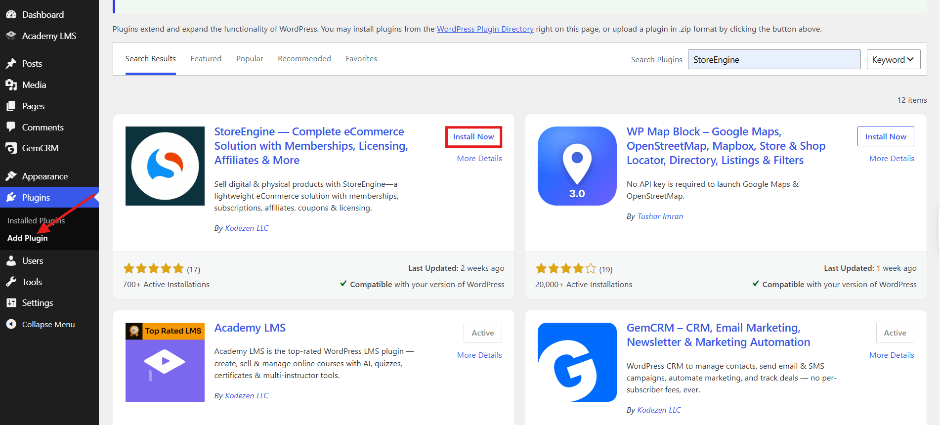Click the Collapse Menu arrow icon
This screenshot has height=425, width=940.
click(11, 324)
